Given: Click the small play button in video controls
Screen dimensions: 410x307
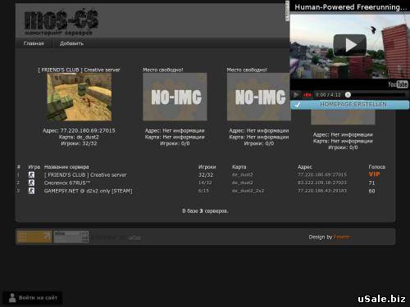Looking at the screenshot, I should coord(296,95).
